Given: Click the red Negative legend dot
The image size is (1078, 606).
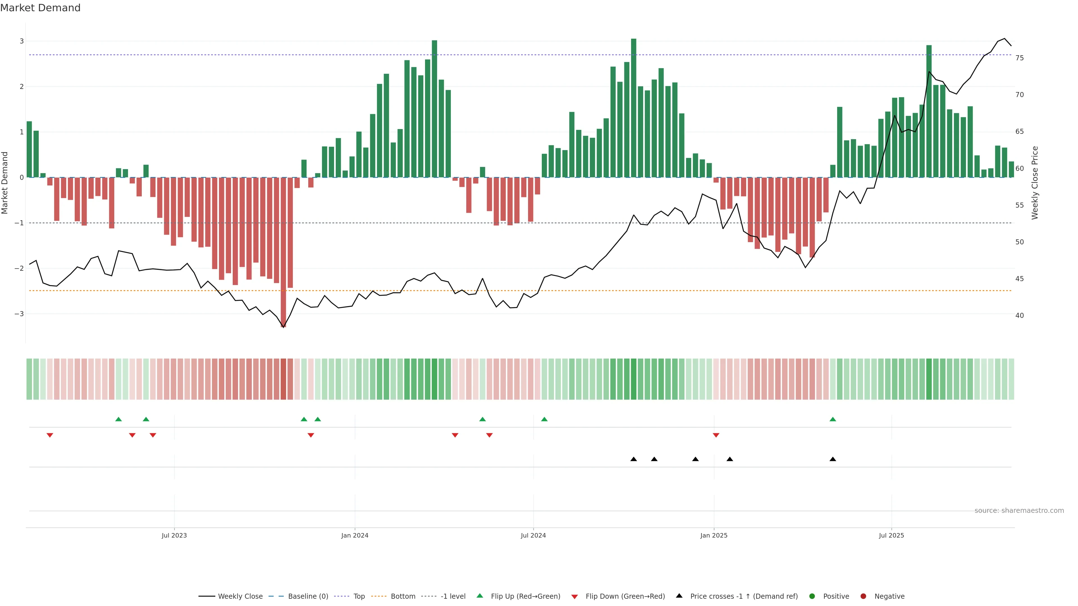Looking at the screenshot, I should click(863, 596).
